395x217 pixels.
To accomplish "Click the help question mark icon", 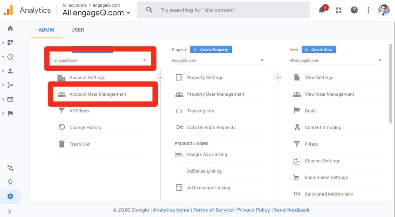I will [354, 10].
